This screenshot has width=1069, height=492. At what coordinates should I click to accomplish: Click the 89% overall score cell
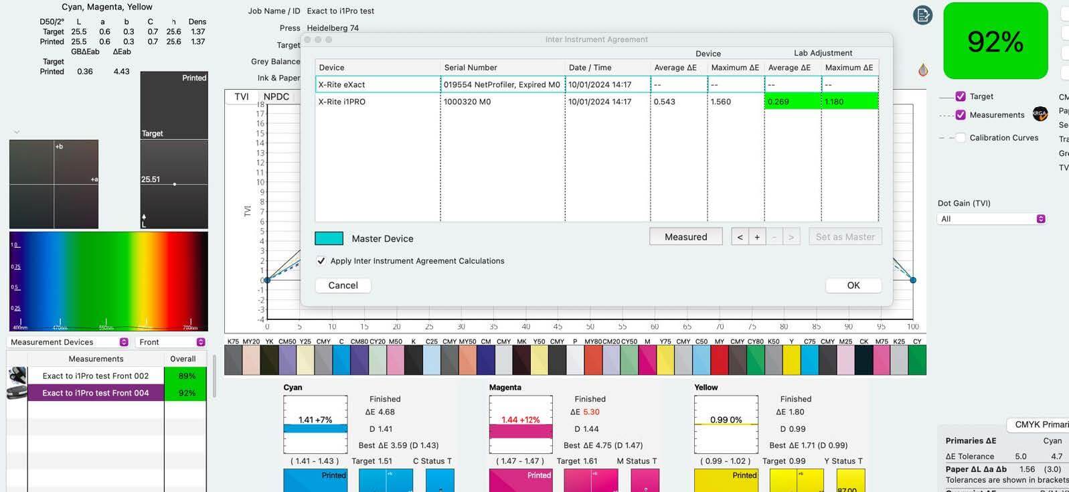click(x=185, y=376)
